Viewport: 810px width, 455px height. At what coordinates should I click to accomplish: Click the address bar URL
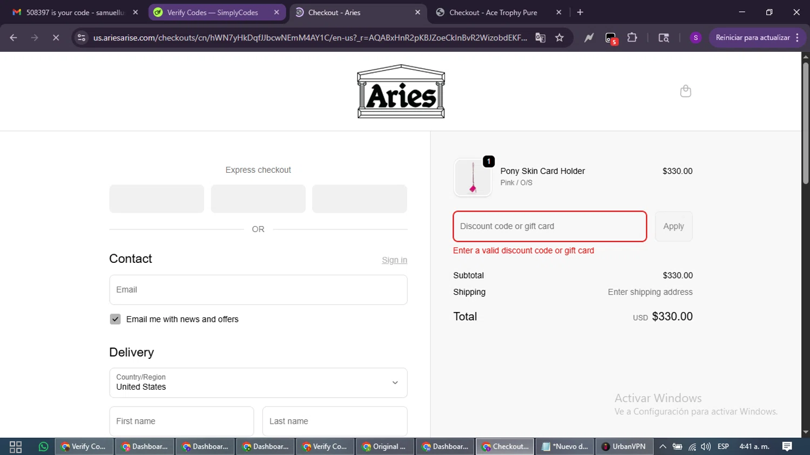[x=310, y=37]
